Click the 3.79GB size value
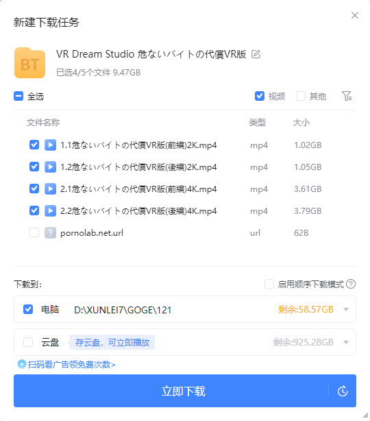Viewport: 370px width, 421px height. (x=308, y=211)
